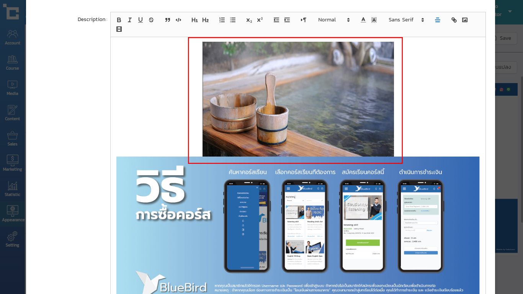Apply strikethrough to text

[x=151, y=20]
